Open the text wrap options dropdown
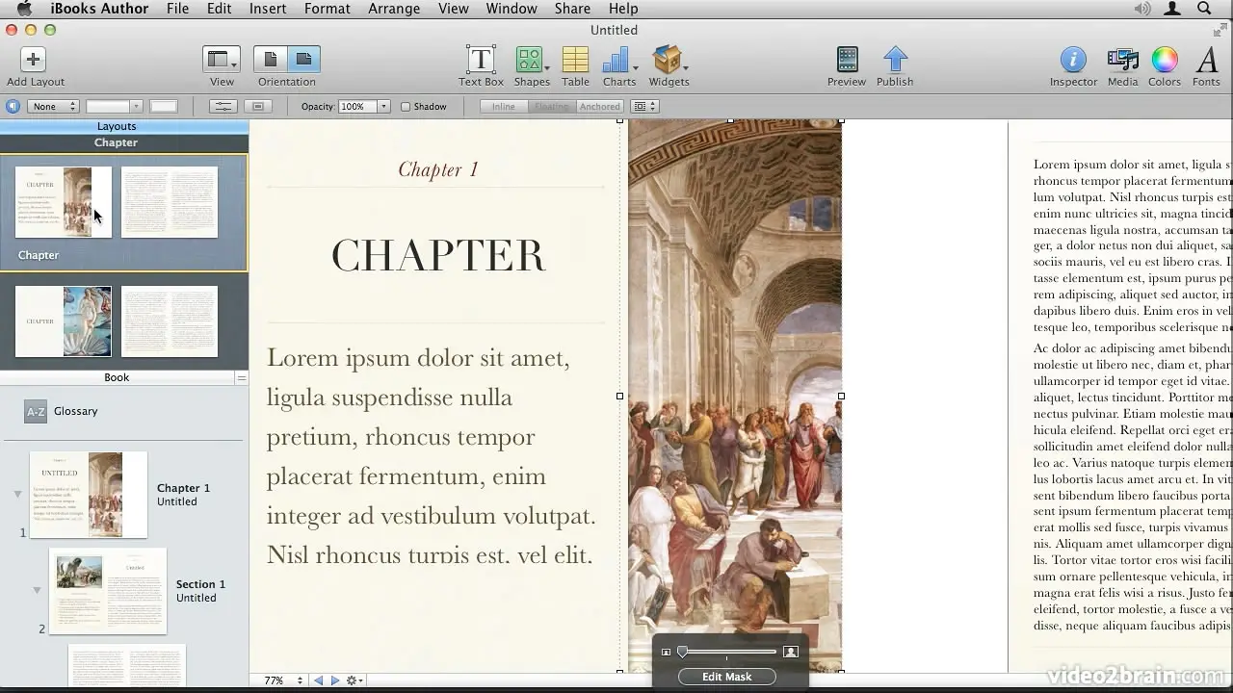 pyautogui.click(x=644, y=107)
